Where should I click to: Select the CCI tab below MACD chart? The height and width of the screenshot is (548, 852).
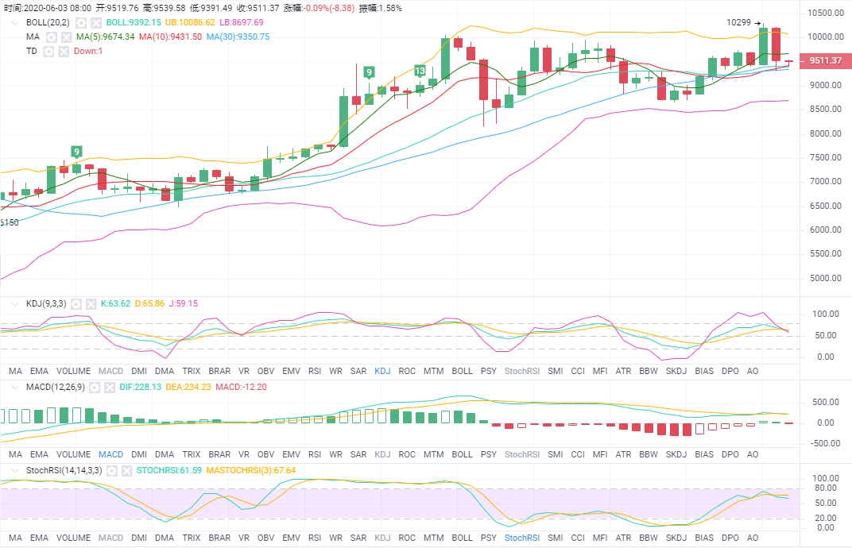pos(577,455)
